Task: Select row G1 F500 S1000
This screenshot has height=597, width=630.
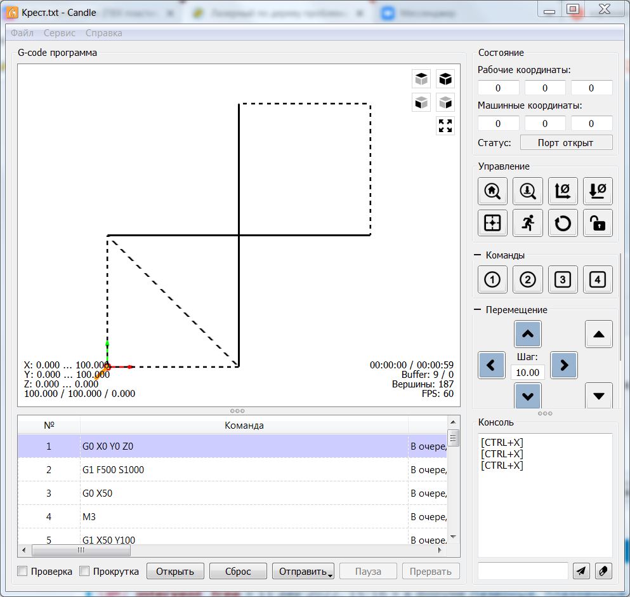Action: point(232,469)
